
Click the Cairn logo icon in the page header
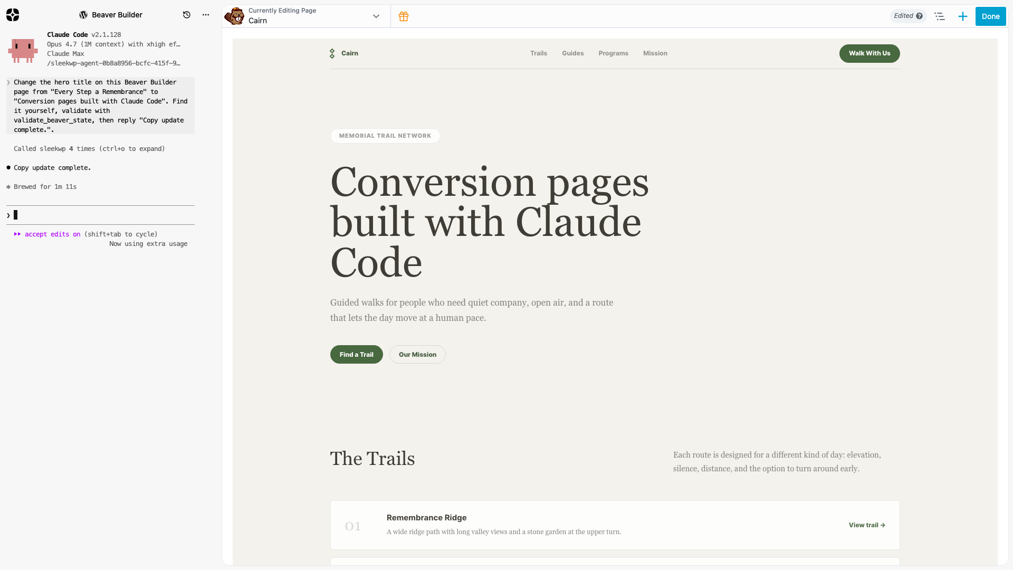332,53
